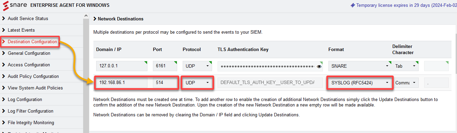
Task: Click chevron icon beside File Integrity Monitoring
Action: [4, 122]
